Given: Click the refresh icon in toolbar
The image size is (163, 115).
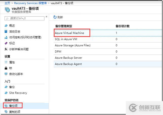Looking at the screenshot, I should coord(55,17).
